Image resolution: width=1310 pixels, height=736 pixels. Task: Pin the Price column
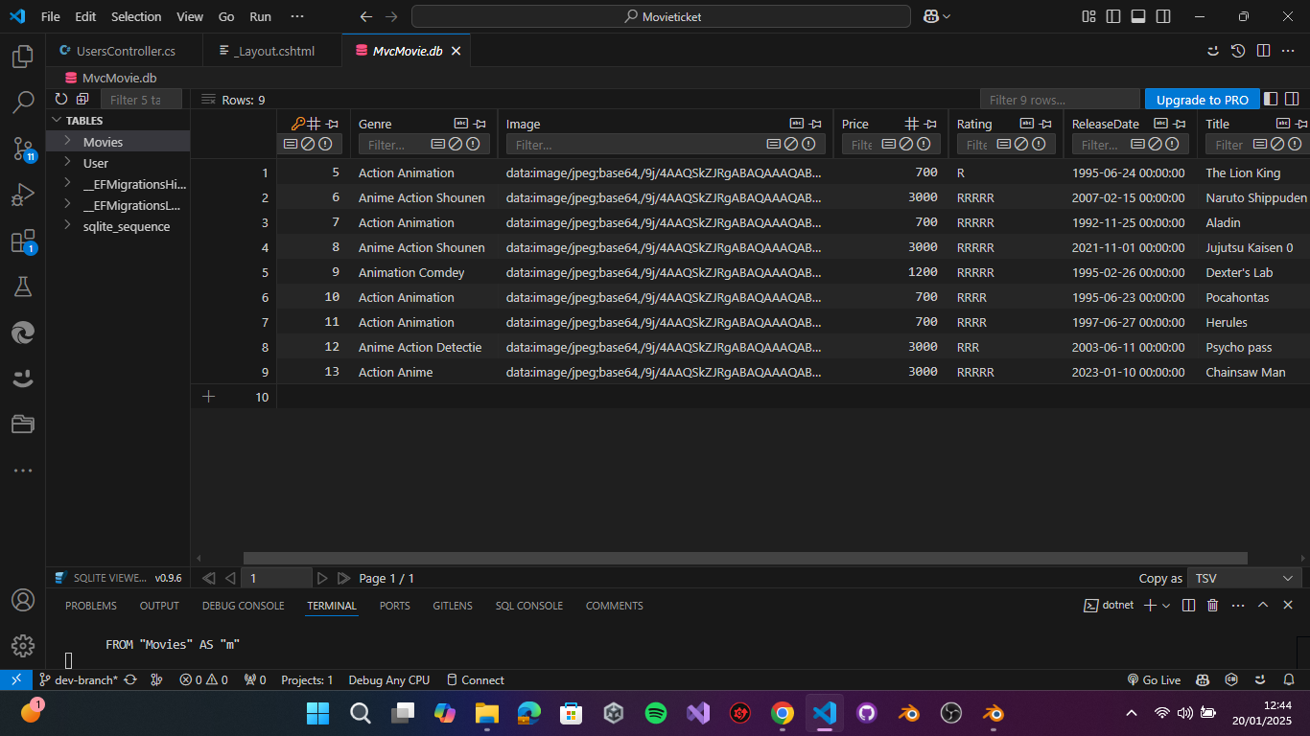931,124
